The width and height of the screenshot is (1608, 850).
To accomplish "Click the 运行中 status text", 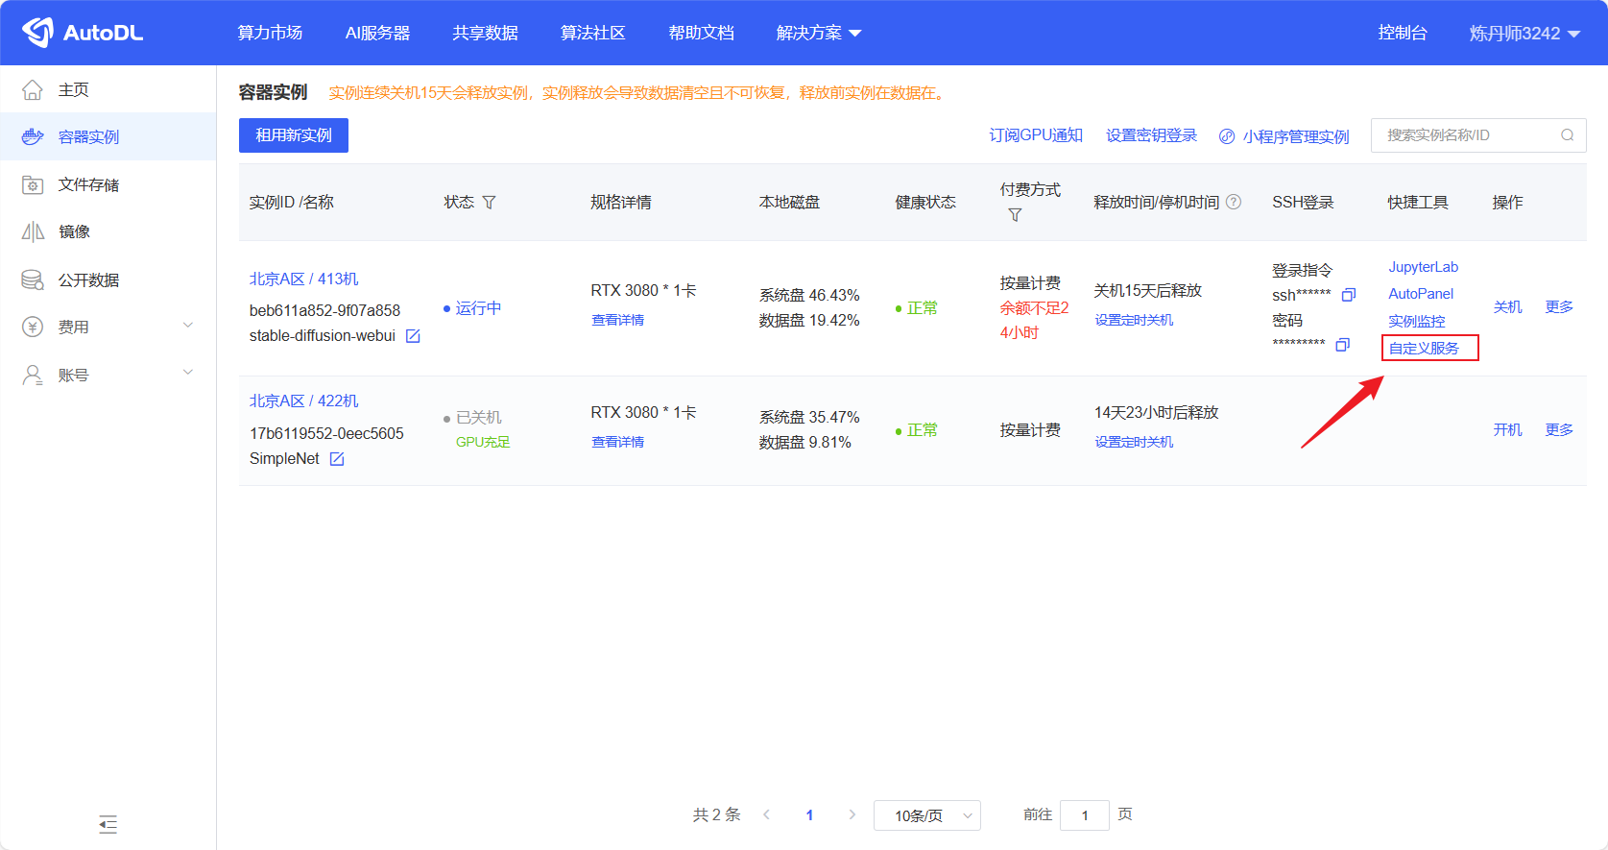I will pyautogui.click(x=478, y=308).
